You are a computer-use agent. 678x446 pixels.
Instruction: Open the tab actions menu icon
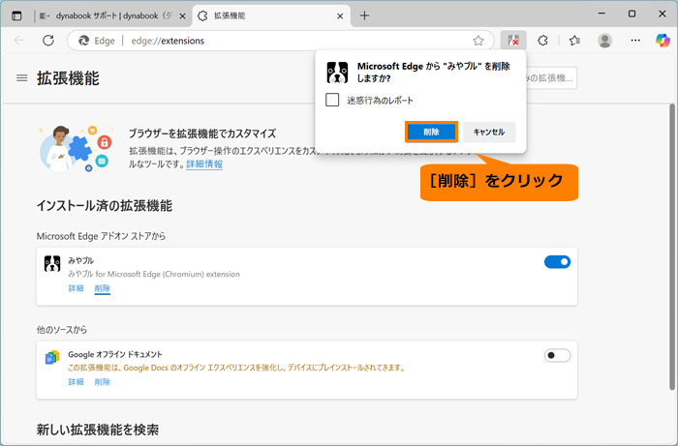click(x=16, y=16)
